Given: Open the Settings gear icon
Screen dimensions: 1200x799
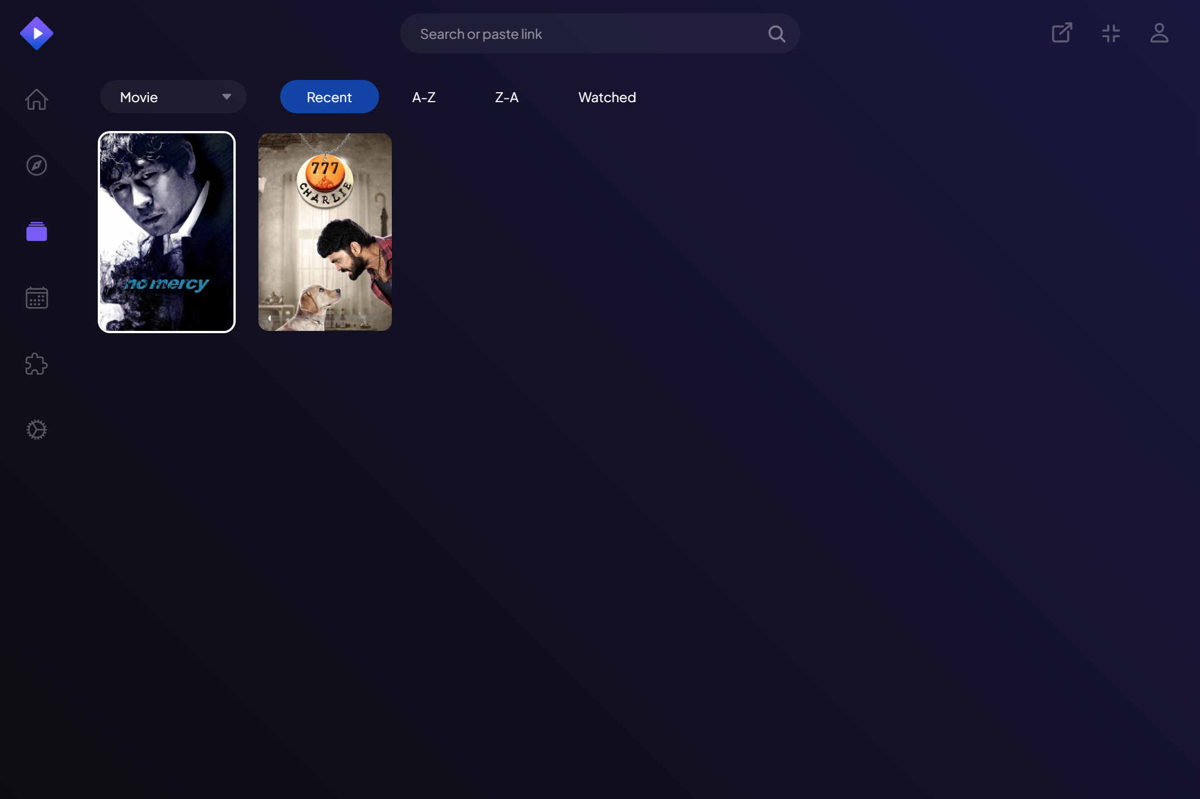Looking at the screenshot, I should 37,430.
